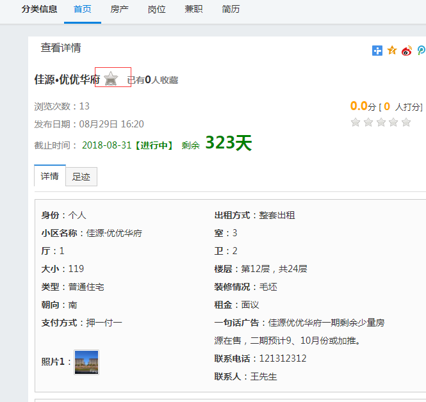The width and height of the screenshot is (426, 402).
Task: Click the cyan share icon after Weibo
Action: point(422,51)
